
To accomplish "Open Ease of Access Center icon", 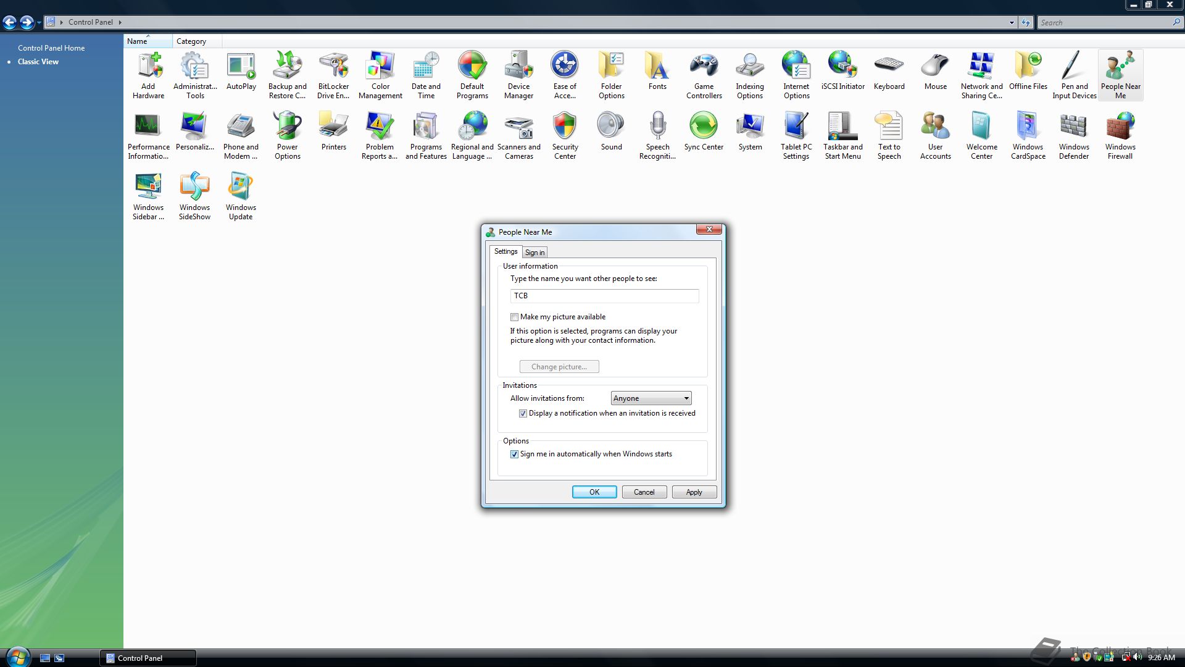I will pos(565,75).
